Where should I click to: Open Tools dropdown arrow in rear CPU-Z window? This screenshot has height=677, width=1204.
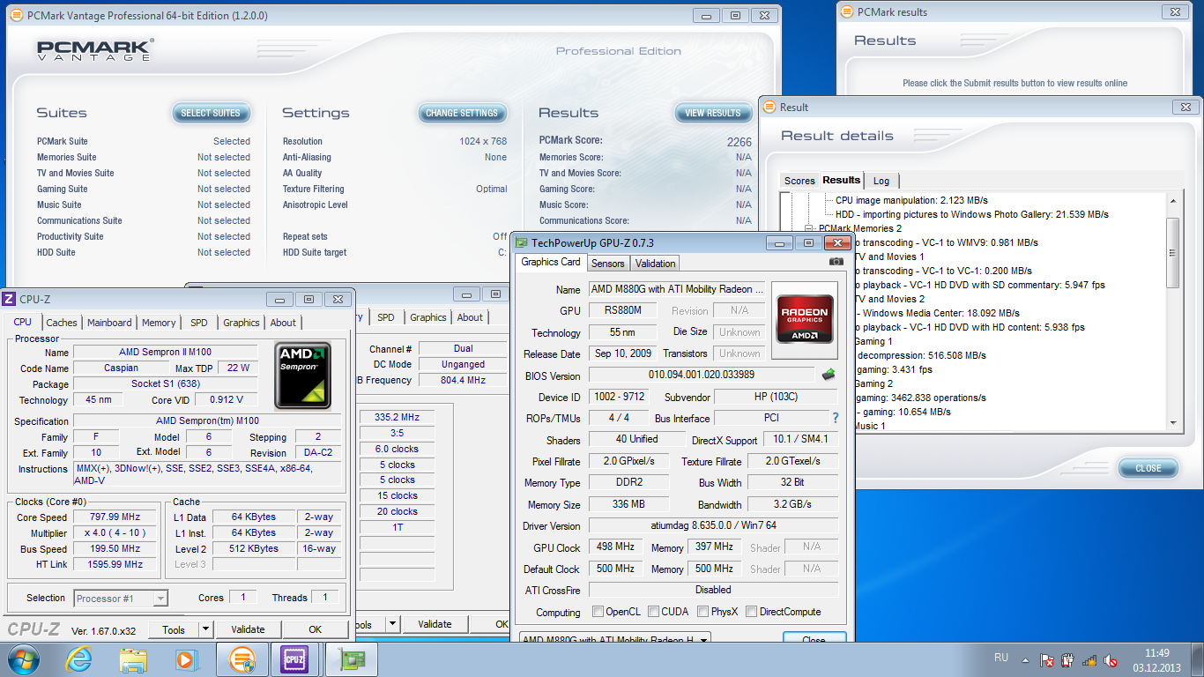392,624
